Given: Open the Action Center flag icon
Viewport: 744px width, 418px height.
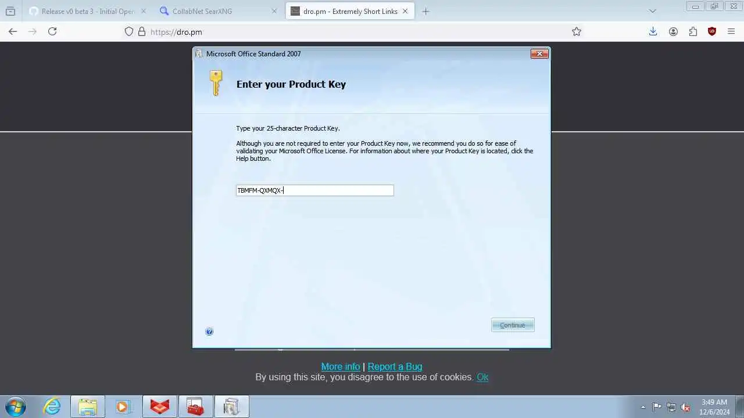Looking at the screenshot, I should [657, 407].
